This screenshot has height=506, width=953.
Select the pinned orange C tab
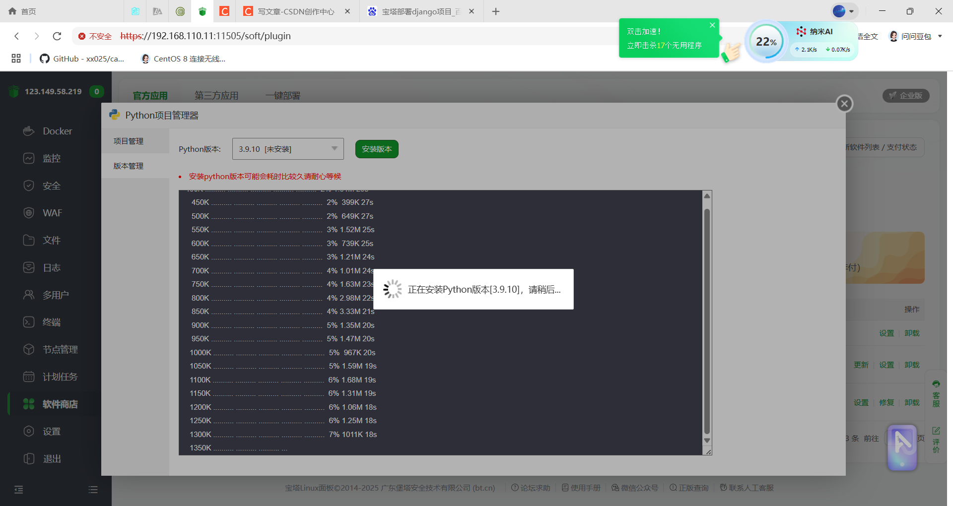pos(224,11)
